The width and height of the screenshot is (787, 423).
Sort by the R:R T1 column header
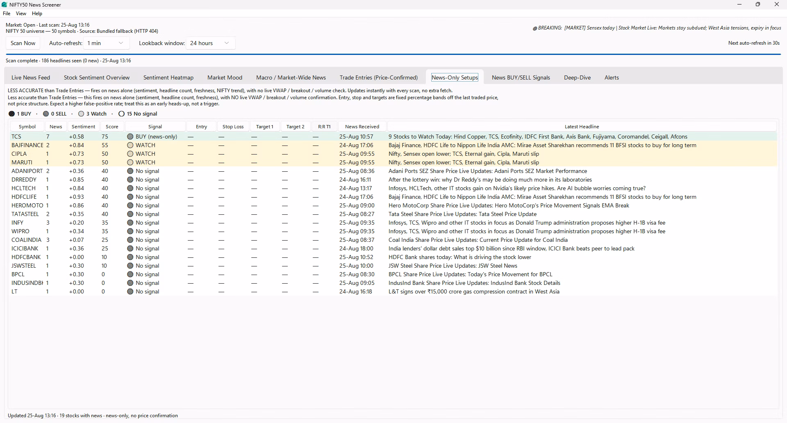point(324,127)
